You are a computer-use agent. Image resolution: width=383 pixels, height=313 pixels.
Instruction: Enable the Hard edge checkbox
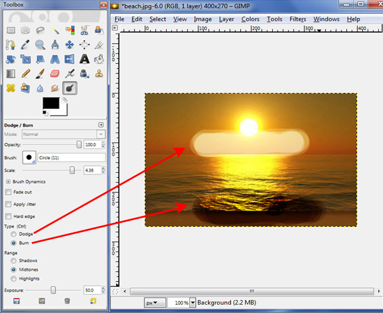click(8, 216)
